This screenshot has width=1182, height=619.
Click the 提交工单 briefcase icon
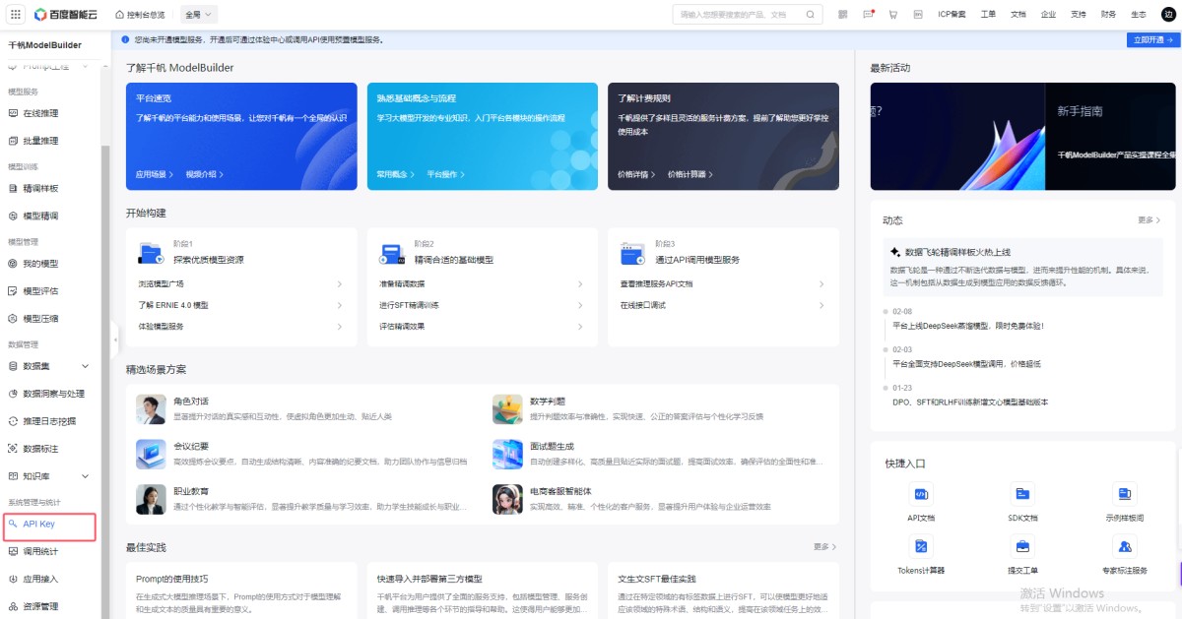click(x=1022, y=546)
